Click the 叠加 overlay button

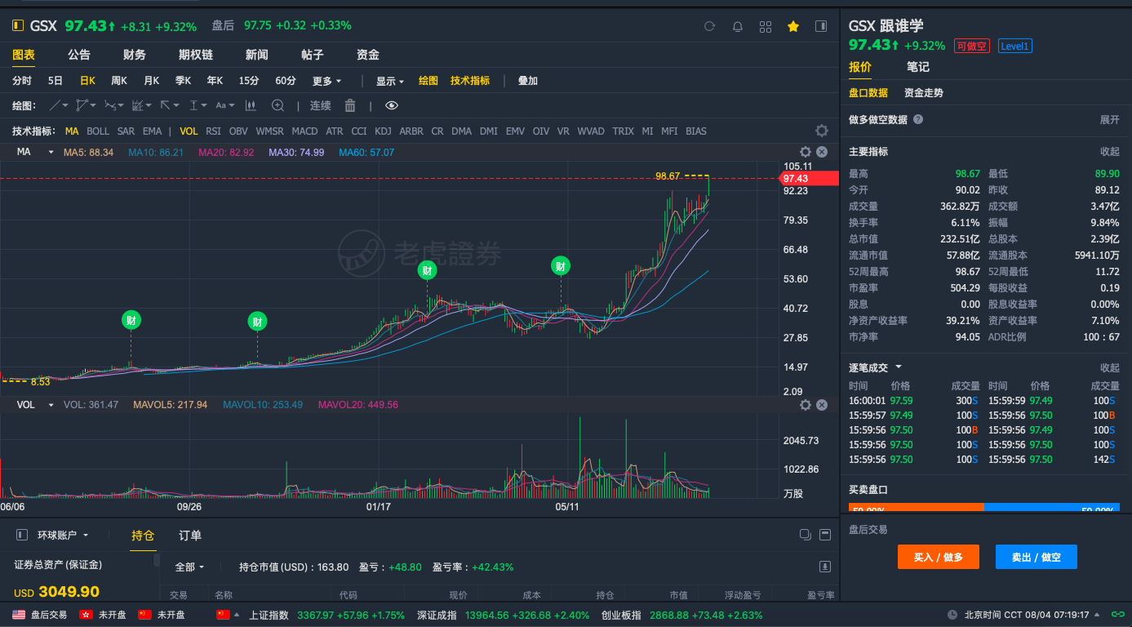click(x=528, y=81)
